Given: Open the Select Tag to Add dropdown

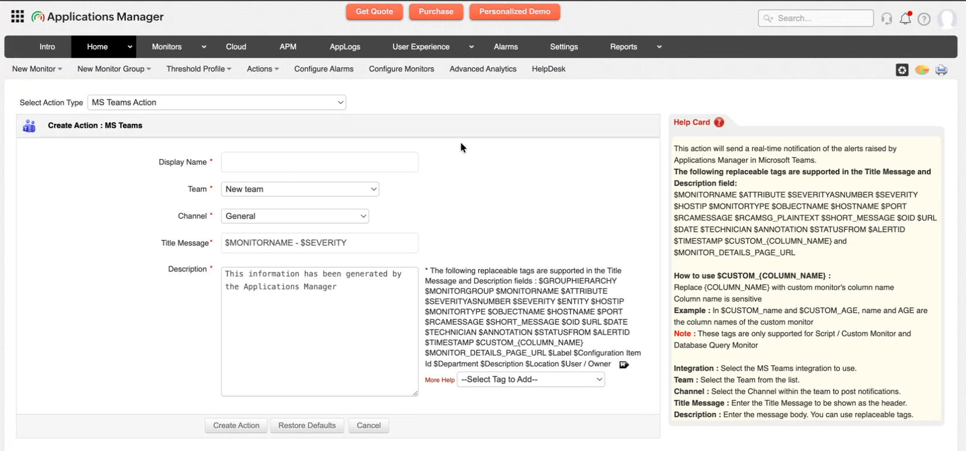Looking at the screenshot, I should 531,379.
